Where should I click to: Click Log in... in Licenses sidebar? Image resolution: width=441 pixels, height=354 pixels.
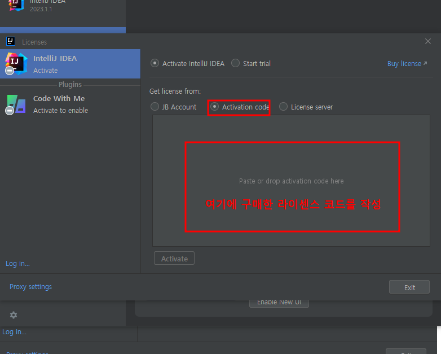click(x=17, y=264)
